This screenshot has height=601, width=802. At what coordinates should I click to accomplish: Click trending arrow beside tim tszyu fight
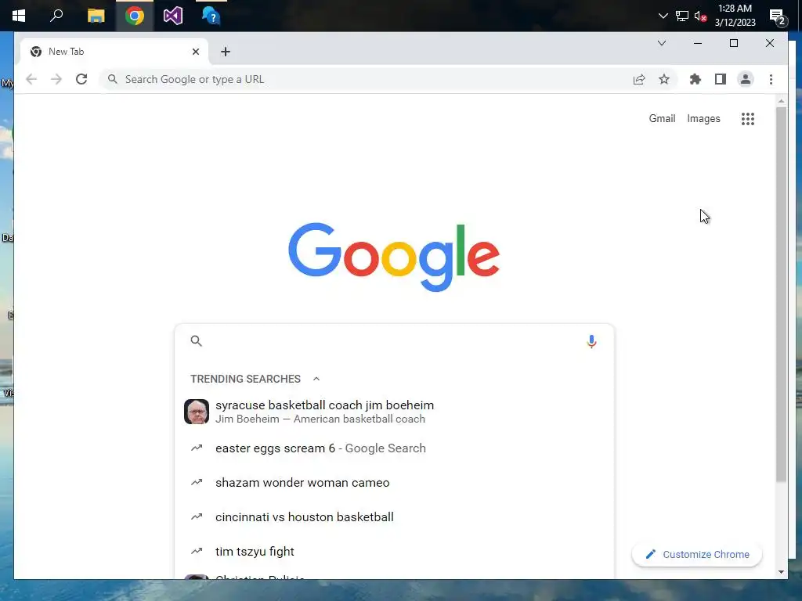point(197,551)
